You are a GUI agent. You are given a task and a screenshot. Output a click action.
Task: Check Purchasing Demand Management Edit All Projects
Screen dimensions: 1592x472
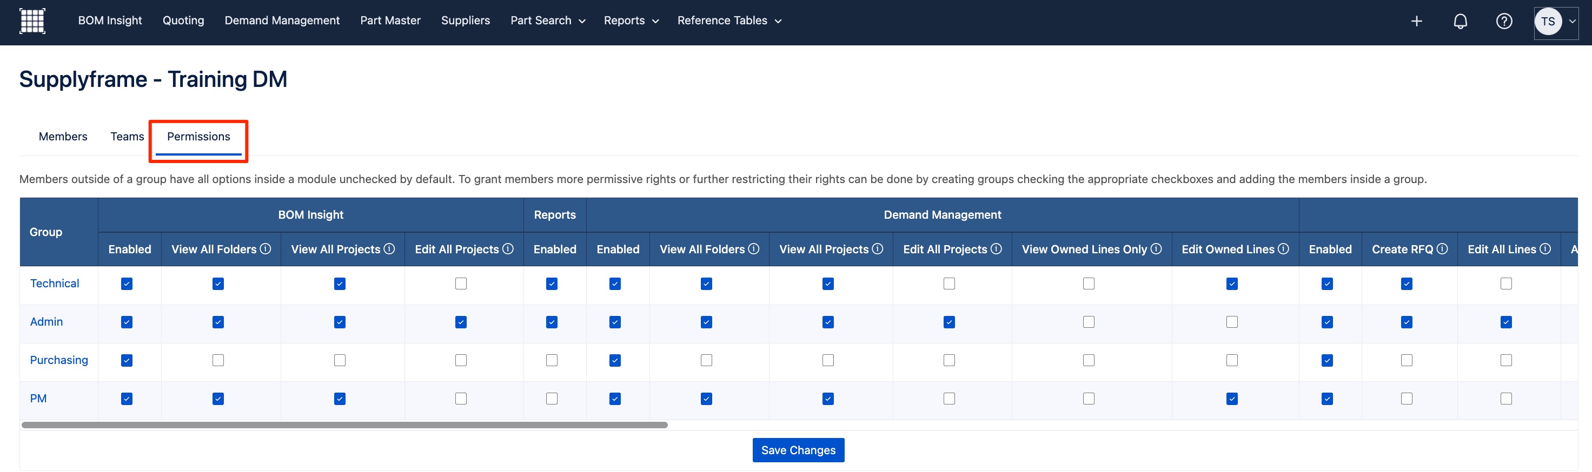click(949, 360)
